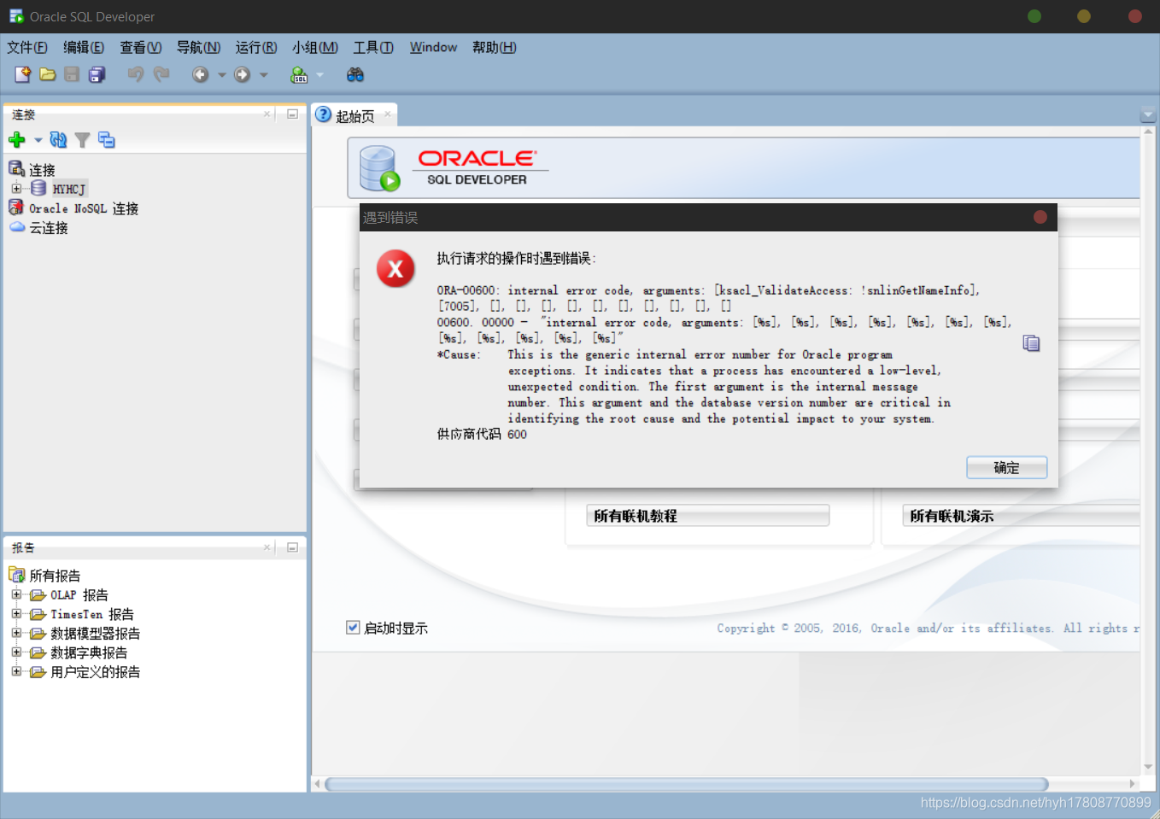Image resolution: width=1160 pixels, height=819 pixels.
Task: Expand the TimesTen 报告 tree node
Action: (x=16, y=613)
